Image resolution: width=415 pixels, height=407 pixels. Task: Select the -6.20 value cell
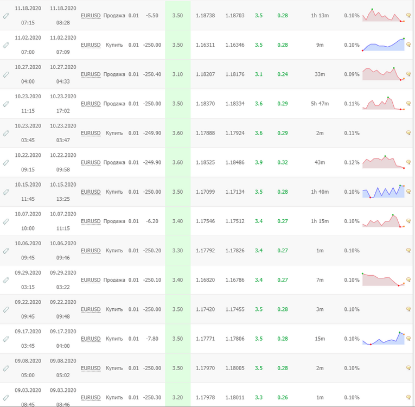tap(152, 221)
